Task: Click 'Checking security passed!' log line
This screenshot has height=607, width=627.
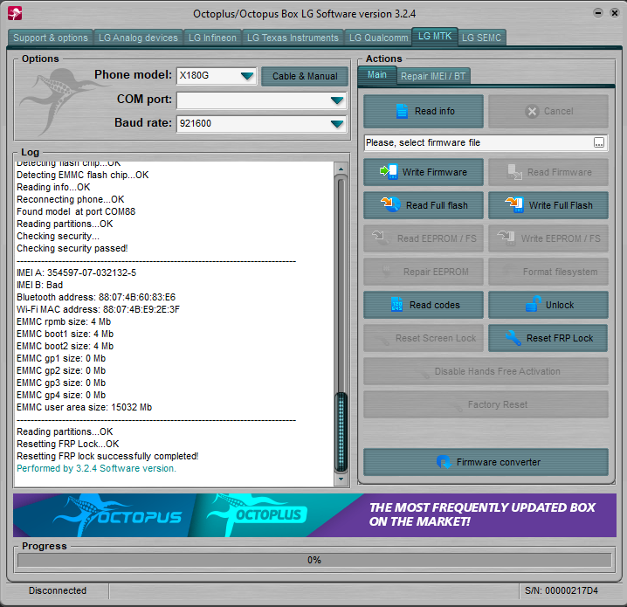Action: coord(72,248)
